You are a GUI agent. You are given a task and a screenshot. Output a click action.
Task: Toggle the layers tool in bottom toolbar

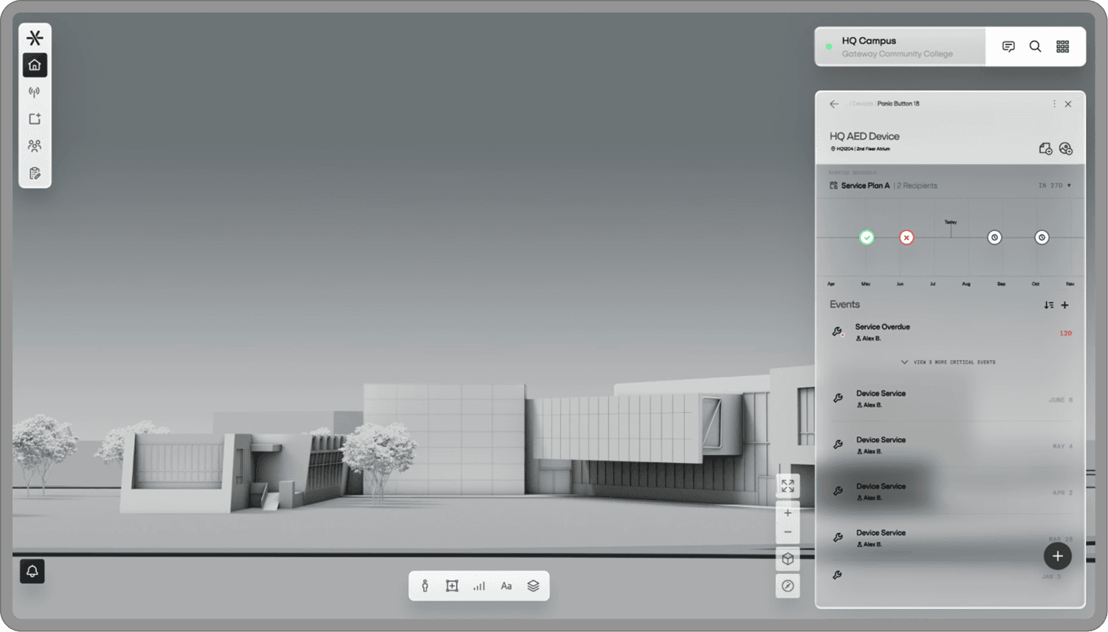(533, 586)
